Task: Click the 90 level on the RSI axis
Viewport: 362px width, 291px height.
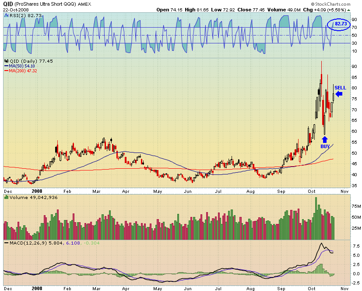Action: pyautogui.click(x=354, y=20)
